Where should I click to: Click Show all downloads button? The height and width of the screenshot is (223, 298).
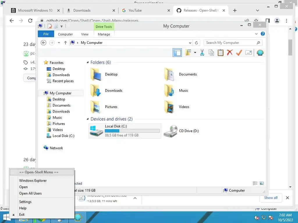pos(271,198)
